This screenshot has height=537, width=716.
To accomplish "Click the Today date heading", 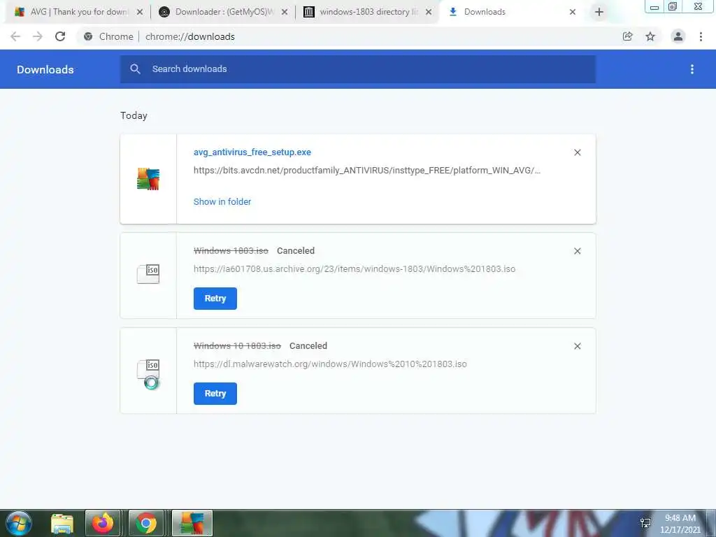I will coord(134,115).
